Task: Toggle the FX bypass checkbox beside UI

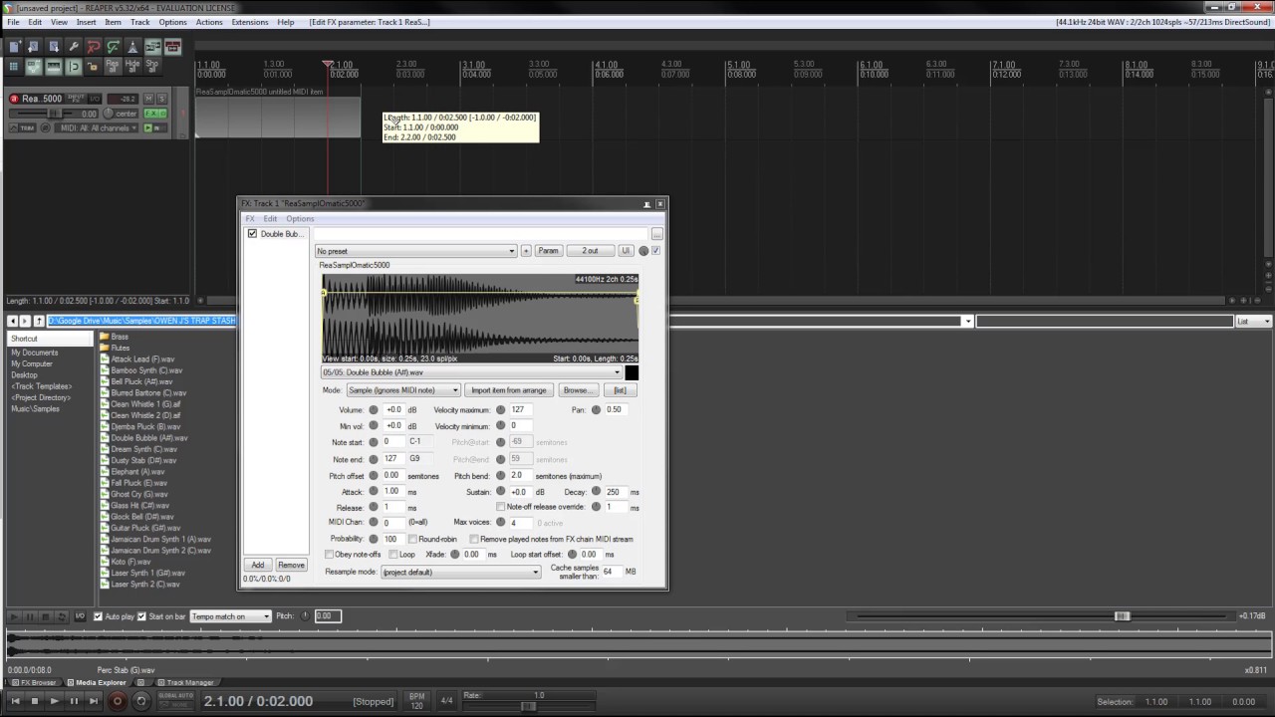Action: click(x=655, y=251)
